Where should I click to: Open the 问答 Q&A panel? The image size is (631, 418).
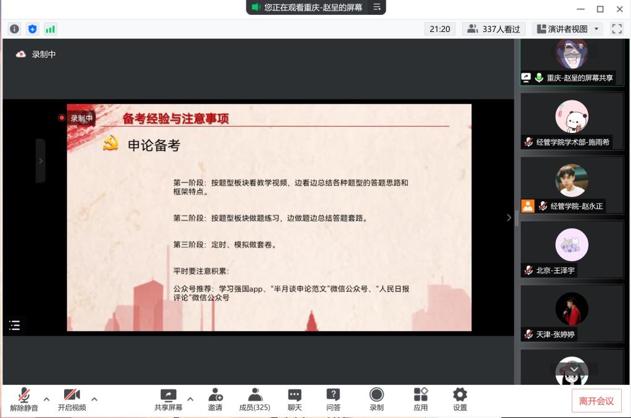333,400
